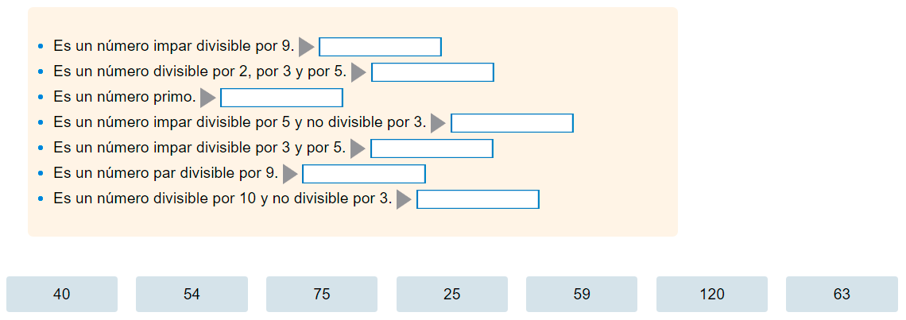Select the answer box for odd number divisible by 9

coord(380,47)
